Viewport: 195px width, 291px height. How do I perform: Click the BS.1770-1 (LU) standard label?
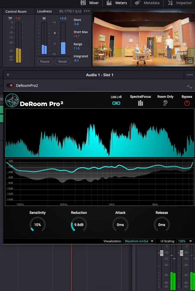(x=70, y=11)
